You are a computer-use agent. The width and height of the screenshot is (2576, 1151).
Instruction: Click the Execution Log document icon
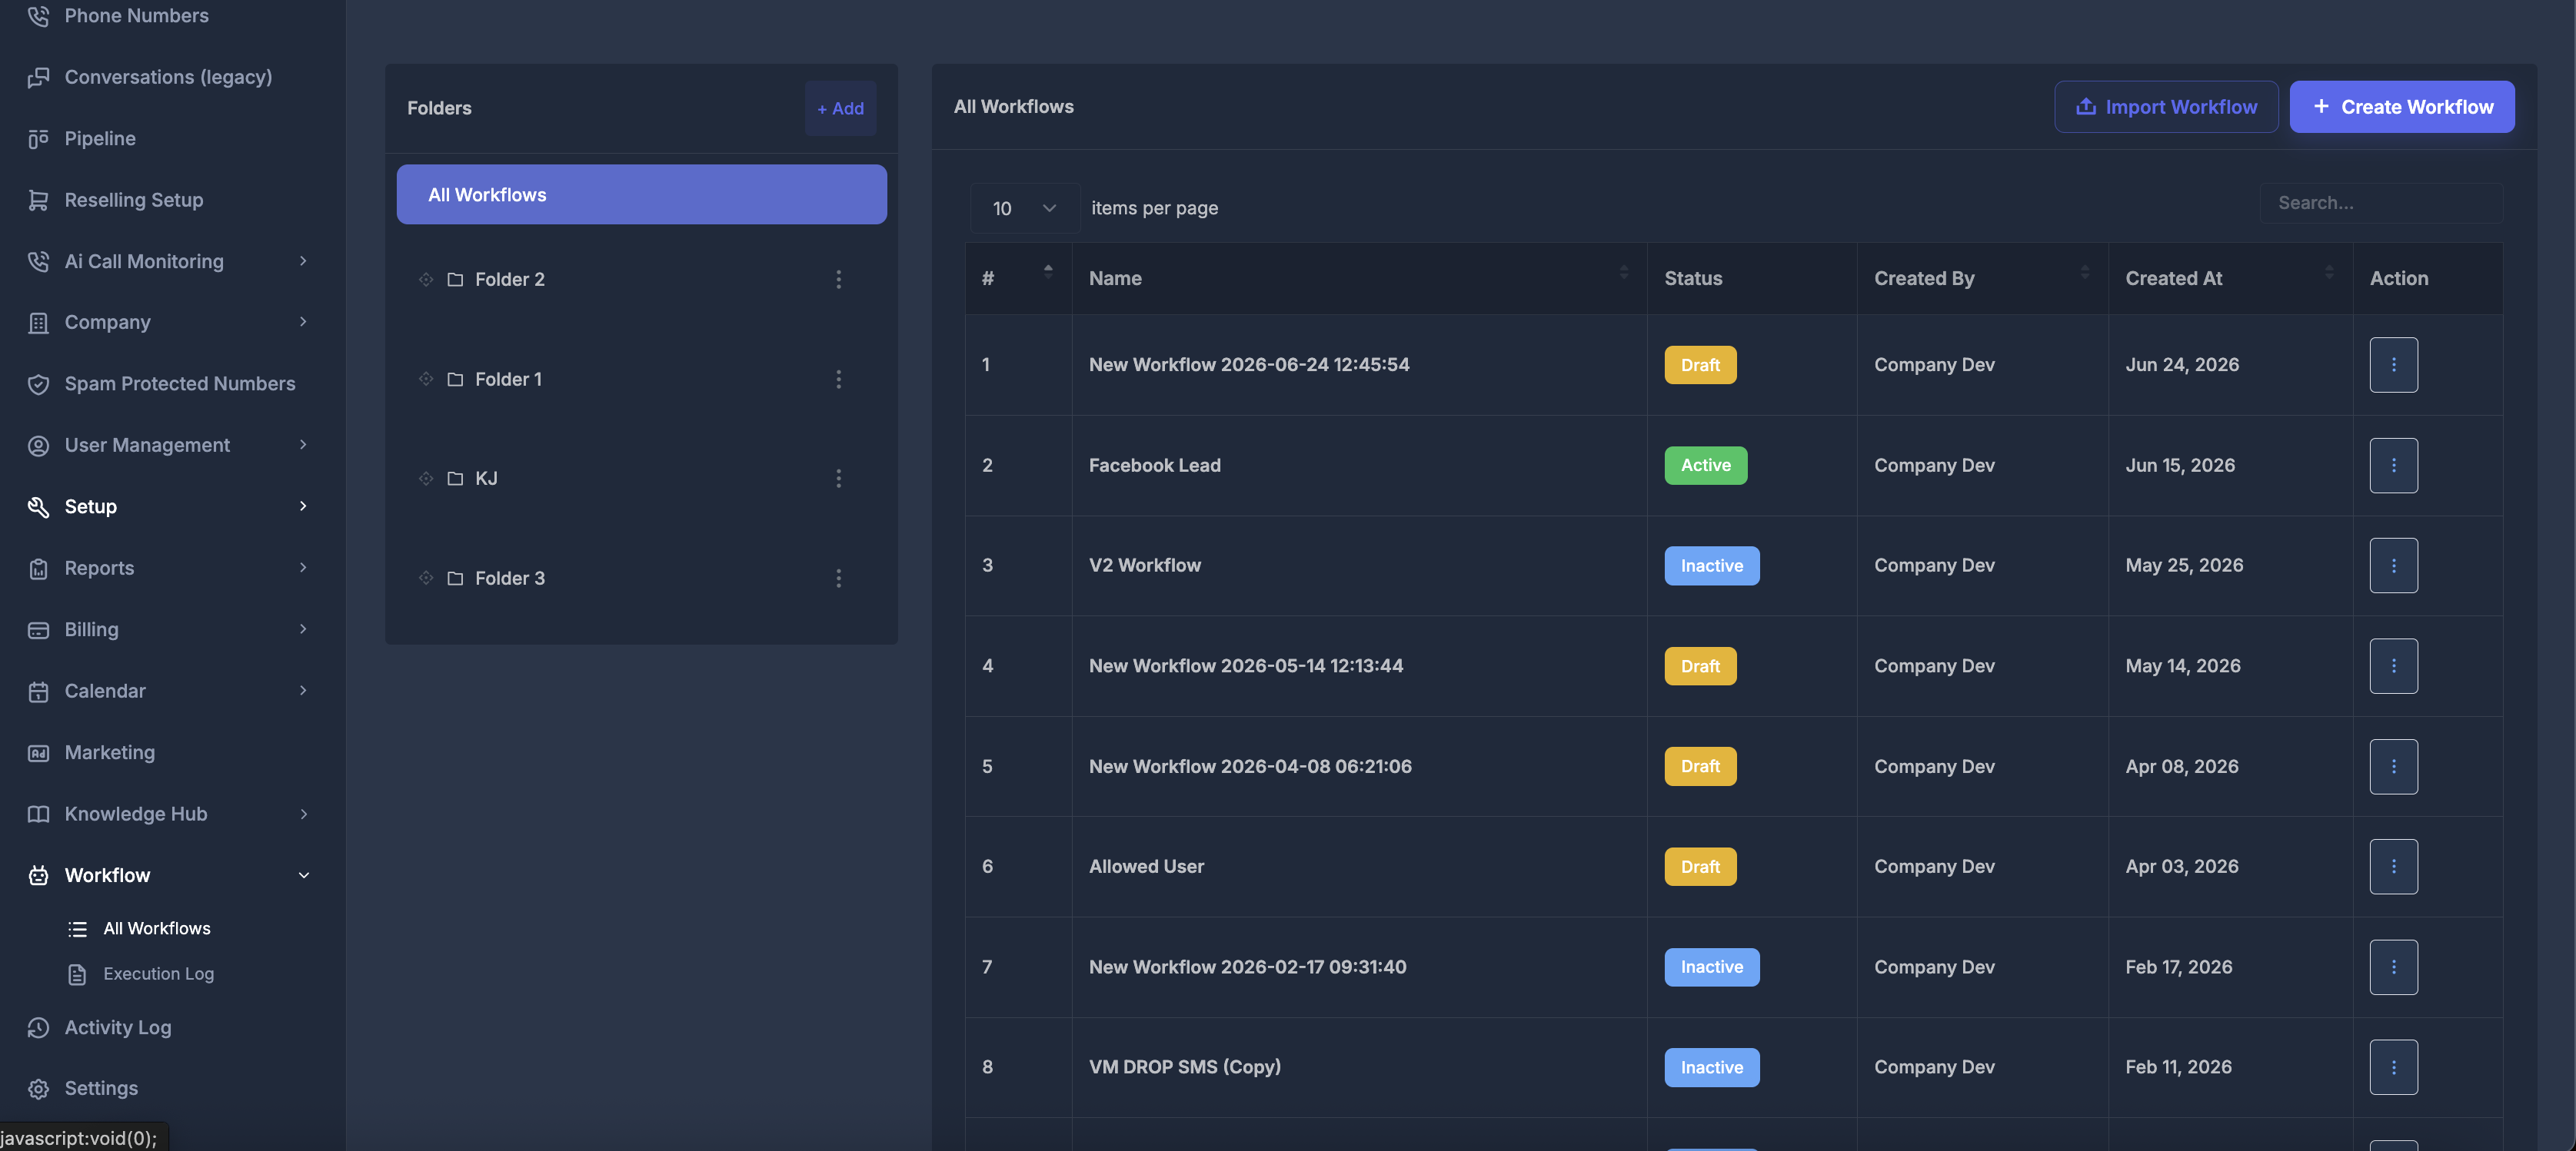[77, 974]
